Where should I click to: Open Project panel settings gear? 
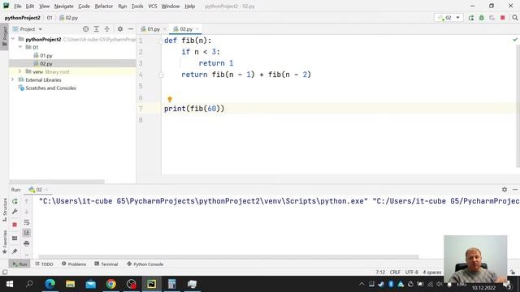120,29
